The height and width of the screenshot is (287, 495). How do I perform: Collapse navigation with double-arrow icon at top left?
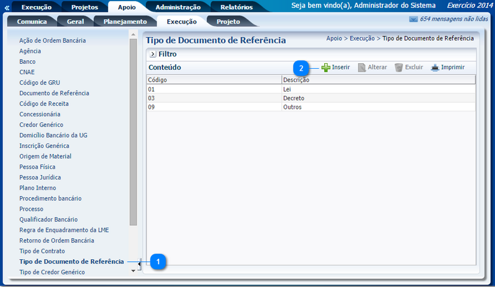coord(7,7)
